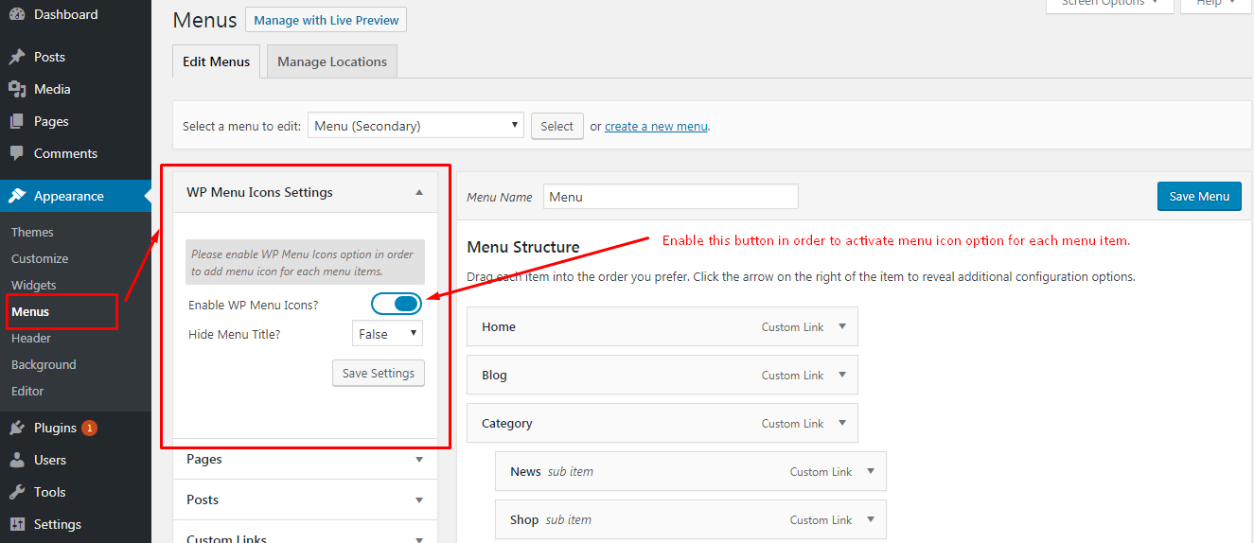Collapse the WP Menu Icons Settings panel
The image size is (1254, 543).
click(x=418, y=192)
